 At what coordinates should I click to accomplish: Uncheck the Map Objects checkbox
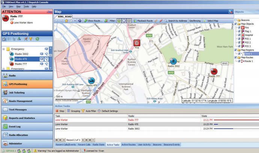pyautogui.click(x=236, y=24)
